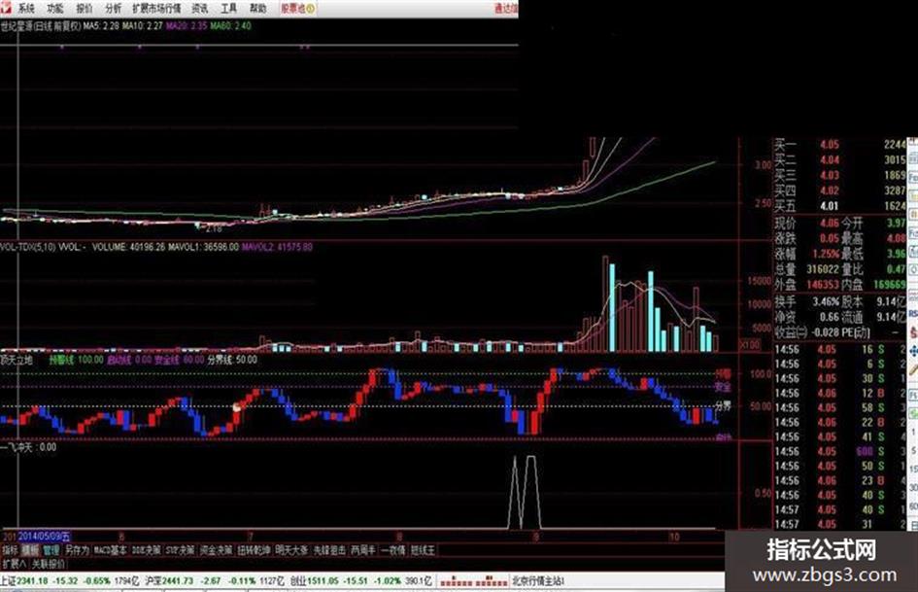Click the MA60: 2.40 indicator label

pyautogui.click(x=230, y=26)
